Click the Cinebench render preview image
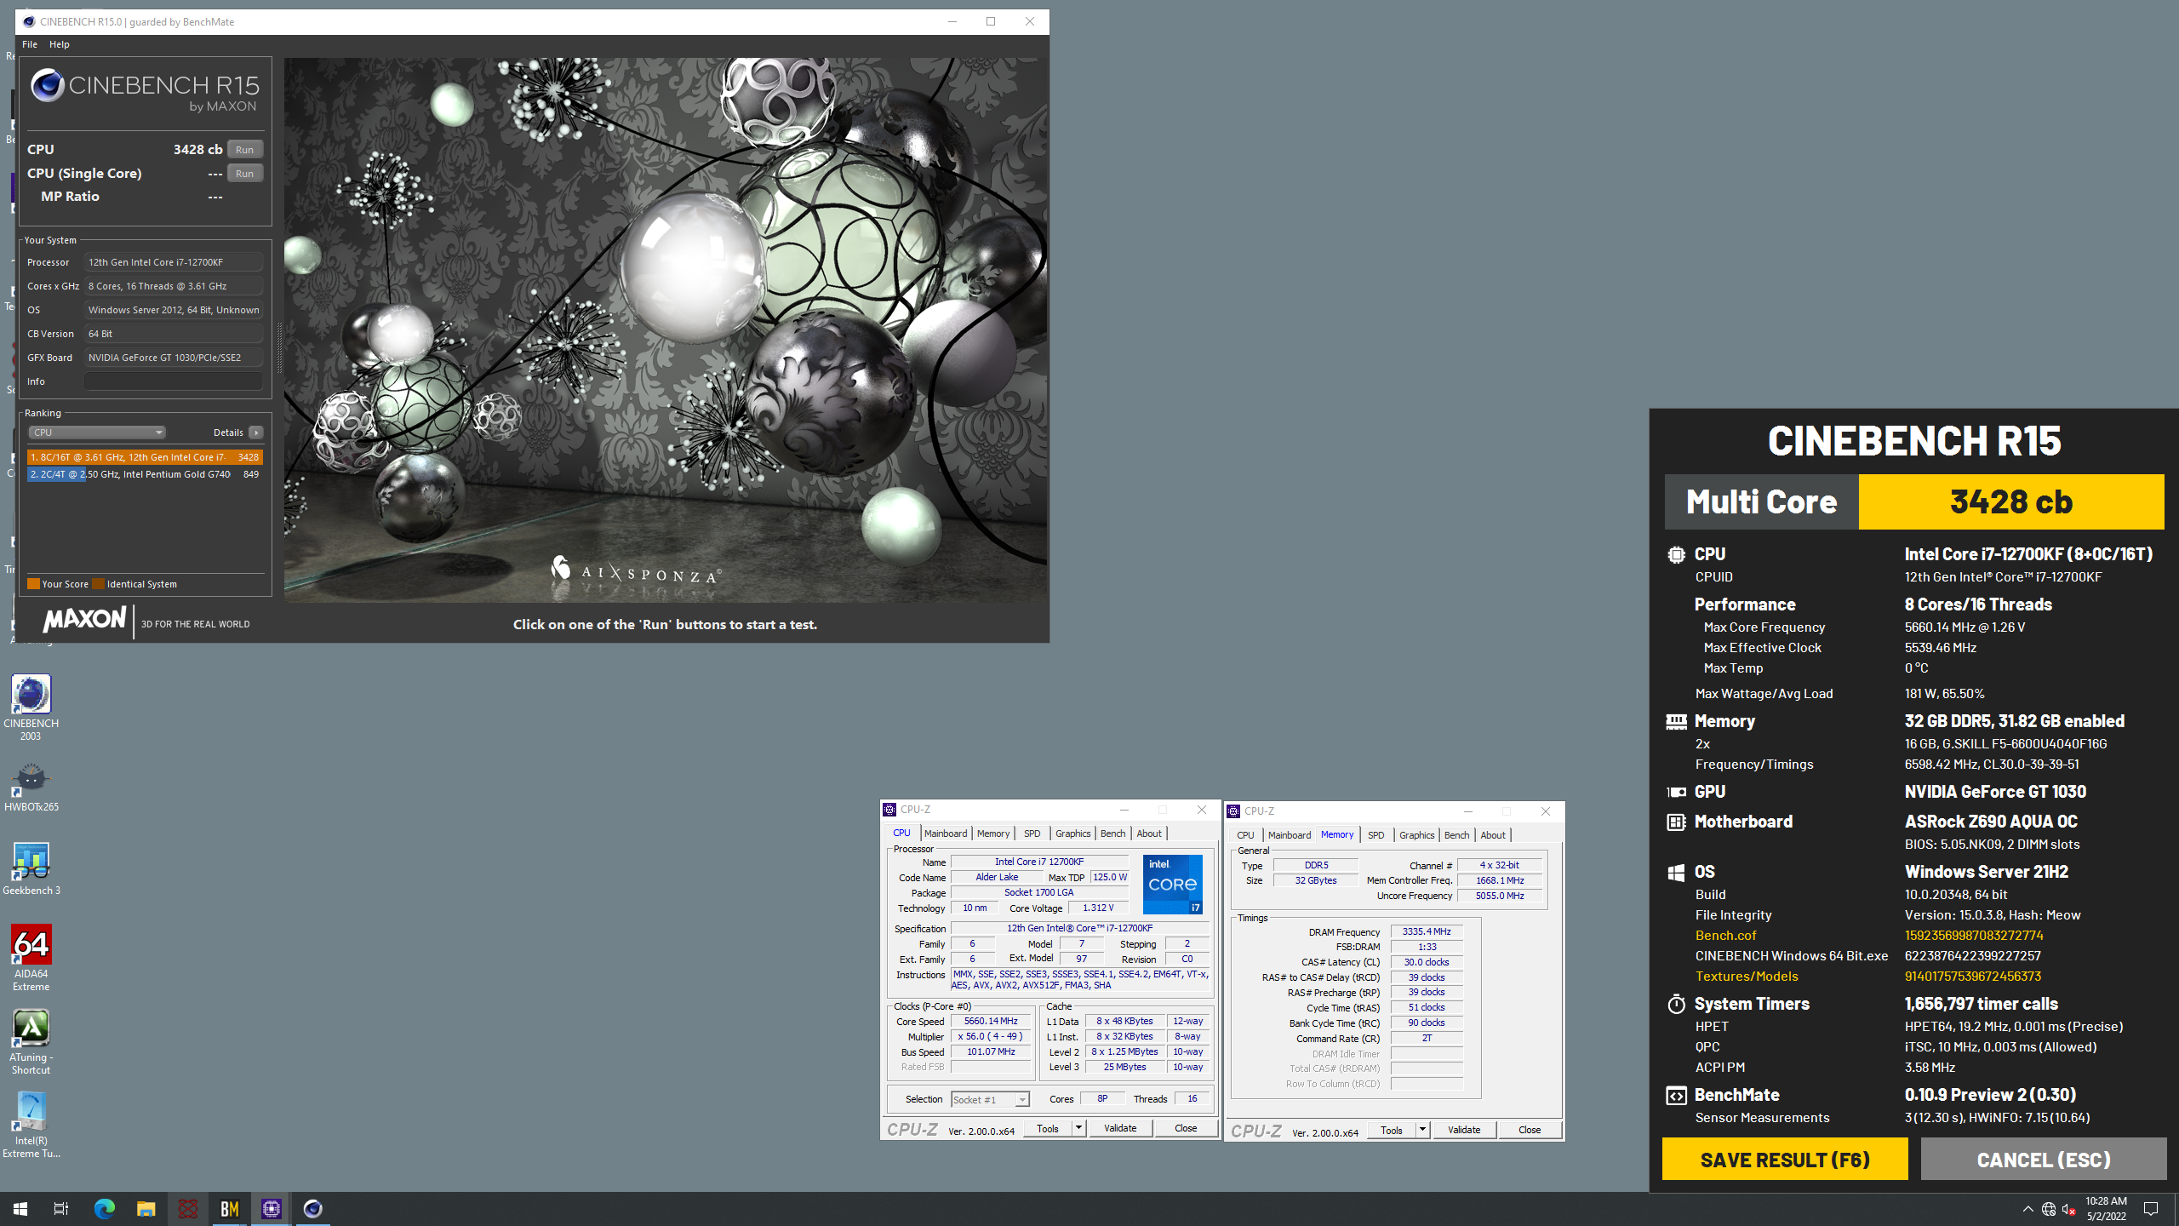Screen dimensions: 2179x1226 click(665, 330)
